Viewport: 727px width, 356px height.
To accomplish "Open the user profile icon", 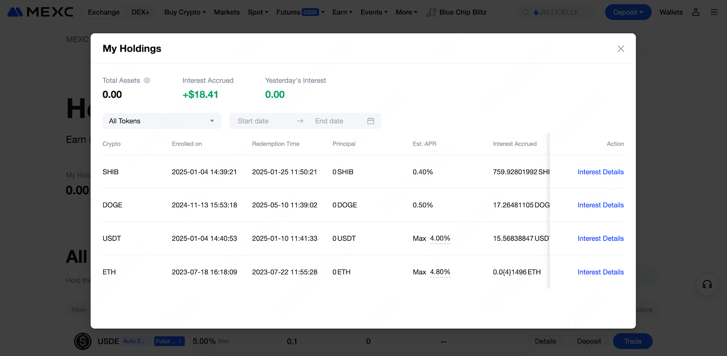I will pos(696,12).
